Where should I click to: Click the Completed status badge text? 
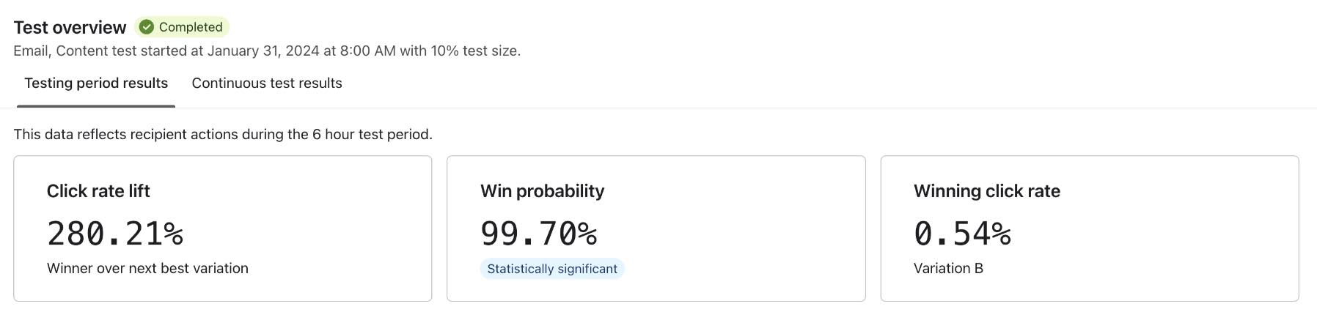tap(190, 27)
